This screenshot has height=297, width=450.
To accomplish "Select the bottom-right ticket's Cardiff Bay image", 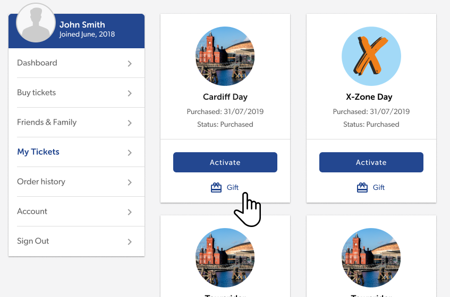I will [371, 257].
